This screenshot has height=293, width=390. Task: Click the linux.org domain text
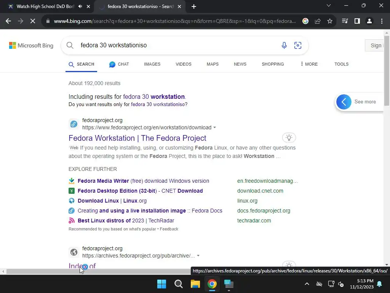point(247,201)
